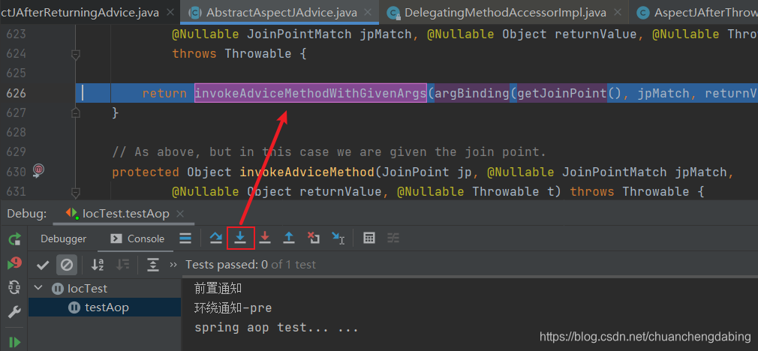Show more test toolbar actions chevrons
The height and width of the screenshot is (351, 758).
tap(173, 265)
